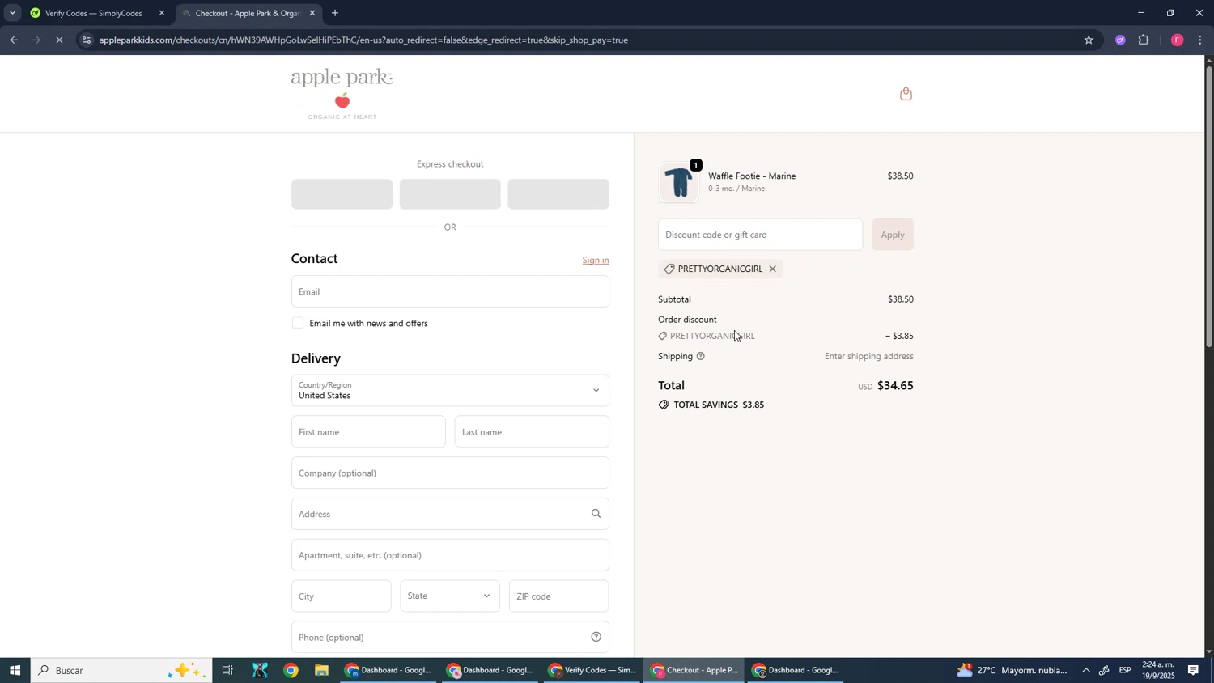Focus the Discount code or gift card field

[x=760, y=235]
